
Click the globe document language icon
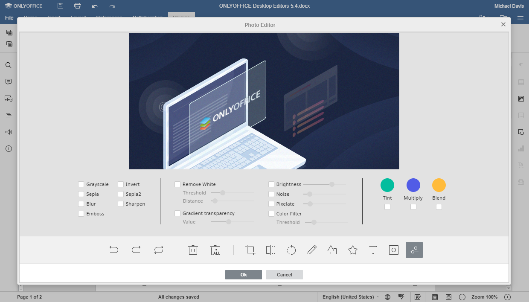[x=387, y=297]
